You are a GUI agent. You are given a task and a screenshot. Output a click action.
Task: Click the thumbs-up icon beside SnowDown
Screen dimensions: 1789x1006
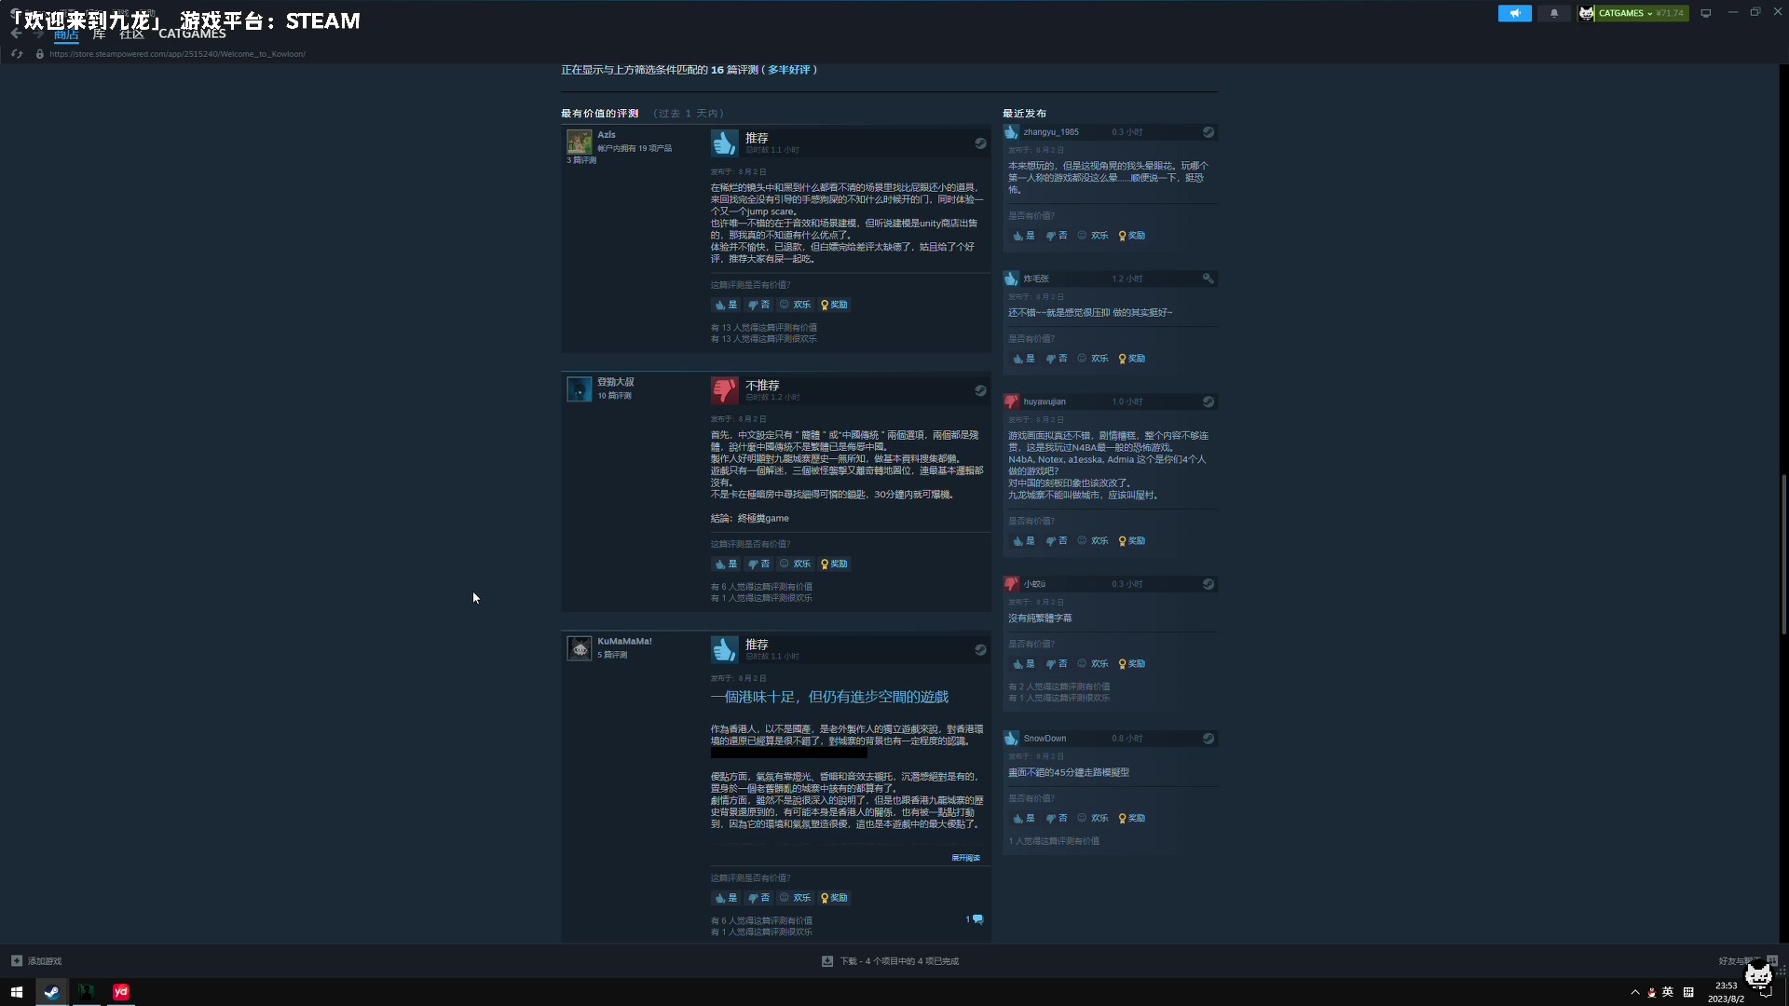click(1012, 739)
